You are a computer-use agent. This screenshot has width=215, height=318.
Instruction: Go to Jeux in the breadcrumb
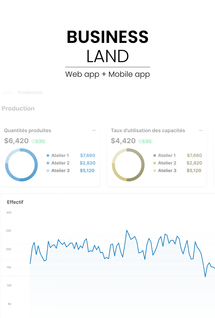pos(6,92)
